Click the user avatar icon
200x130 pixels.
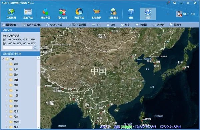click(179, 14)
